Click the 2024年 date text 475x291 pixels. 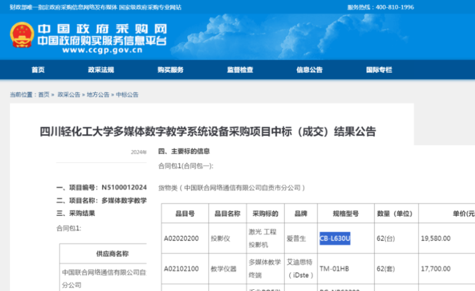point(139,152)
